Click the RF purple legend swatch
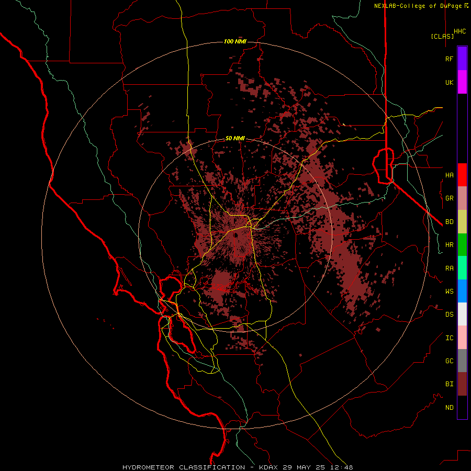 coord(462,59)
